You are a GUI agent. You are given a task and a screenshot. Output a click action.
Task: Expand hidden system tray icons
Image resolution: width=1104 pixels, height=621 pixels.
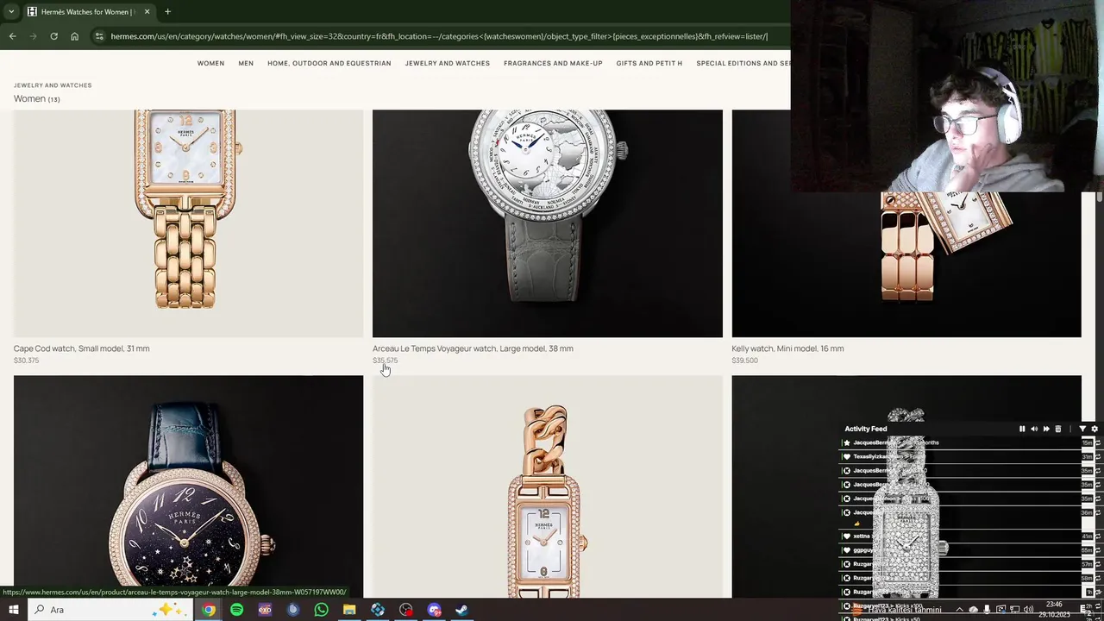click(x=959, y=610)
